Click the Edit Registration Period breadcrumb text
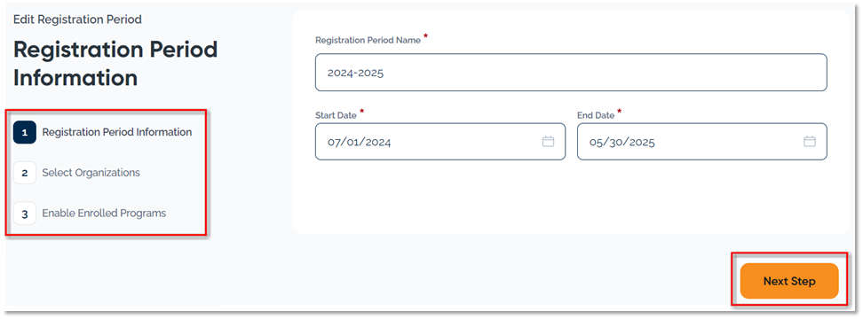The width and height of the screenshot is (863, 319). pyautogui.click(x=77, y=19)
